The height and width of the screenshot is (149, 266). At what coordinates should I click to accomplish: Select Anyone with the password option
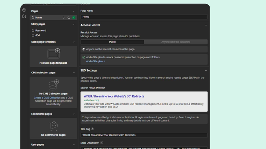coord(176,42)
